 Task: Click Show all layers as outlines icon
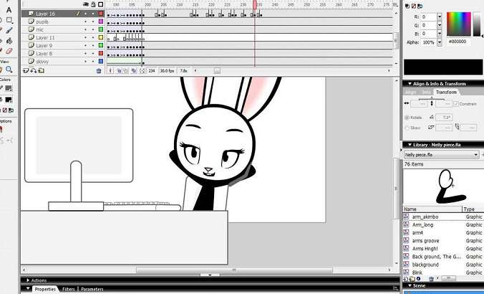[x=101, y=4]
